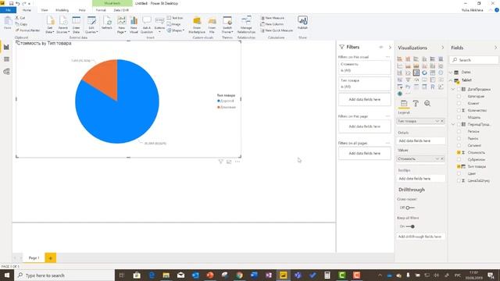
Task: Open More options ellipsis below the visual
Action: [237, 162]
